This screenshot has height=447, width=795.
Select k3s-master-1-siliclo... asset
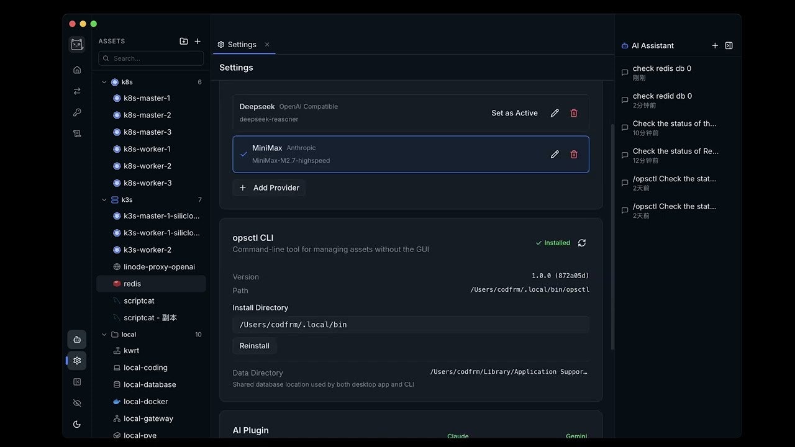pos(151,216)
